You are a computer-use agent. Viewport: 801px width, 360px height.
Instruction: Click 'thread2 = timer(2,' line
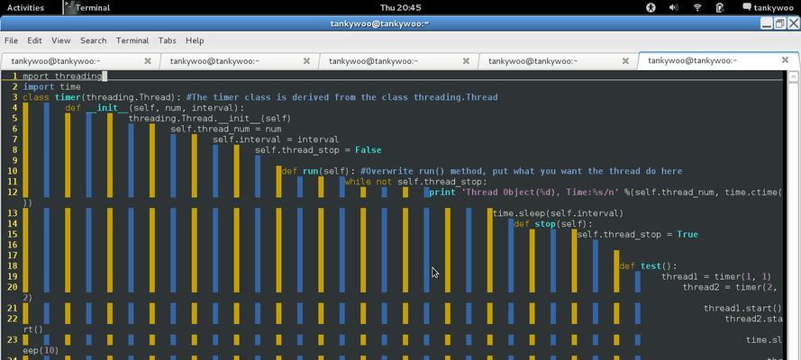click(x=730, y=287)
